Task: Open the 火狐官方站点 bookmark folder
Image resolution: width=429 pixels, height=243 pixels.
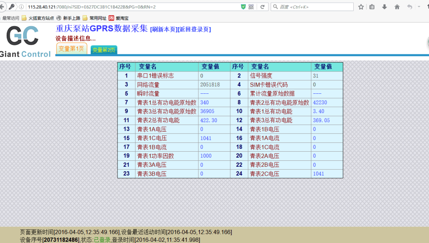Action: tap(38, 18)
